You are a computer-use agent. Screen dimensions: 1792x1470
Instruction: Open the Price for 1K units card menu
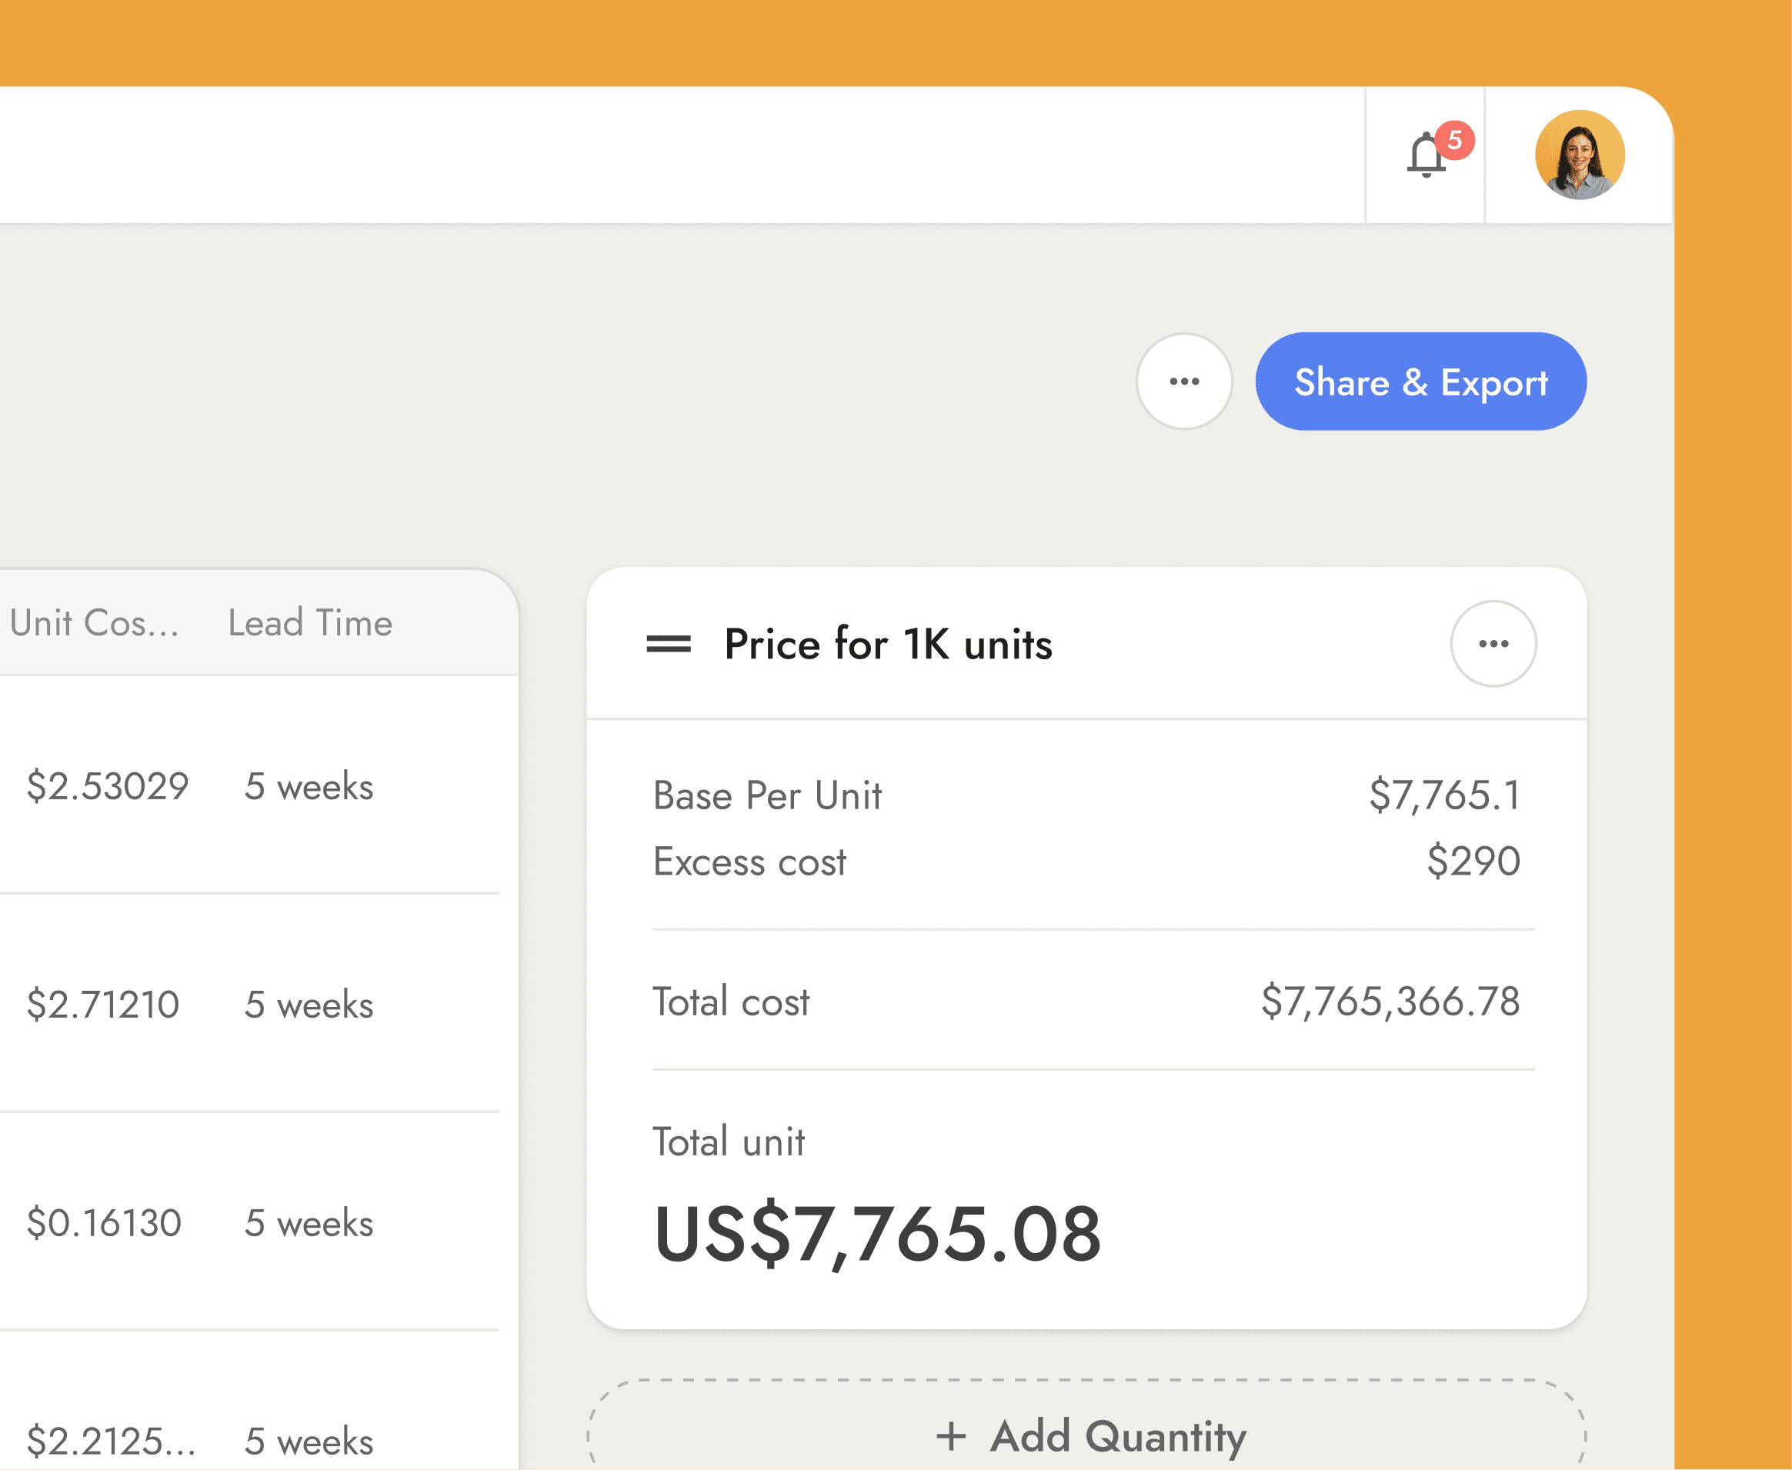(x=1493, y=644)
